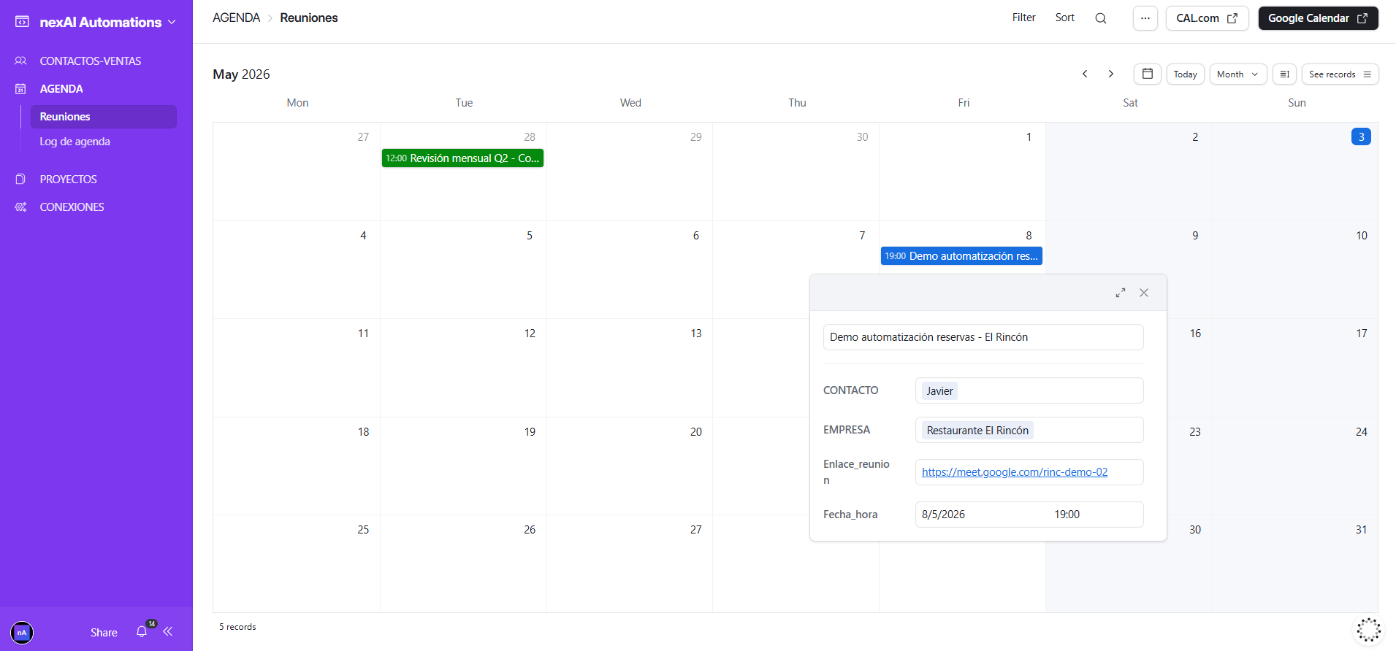Open the three-dot more options menu

tap(1145, 18)
